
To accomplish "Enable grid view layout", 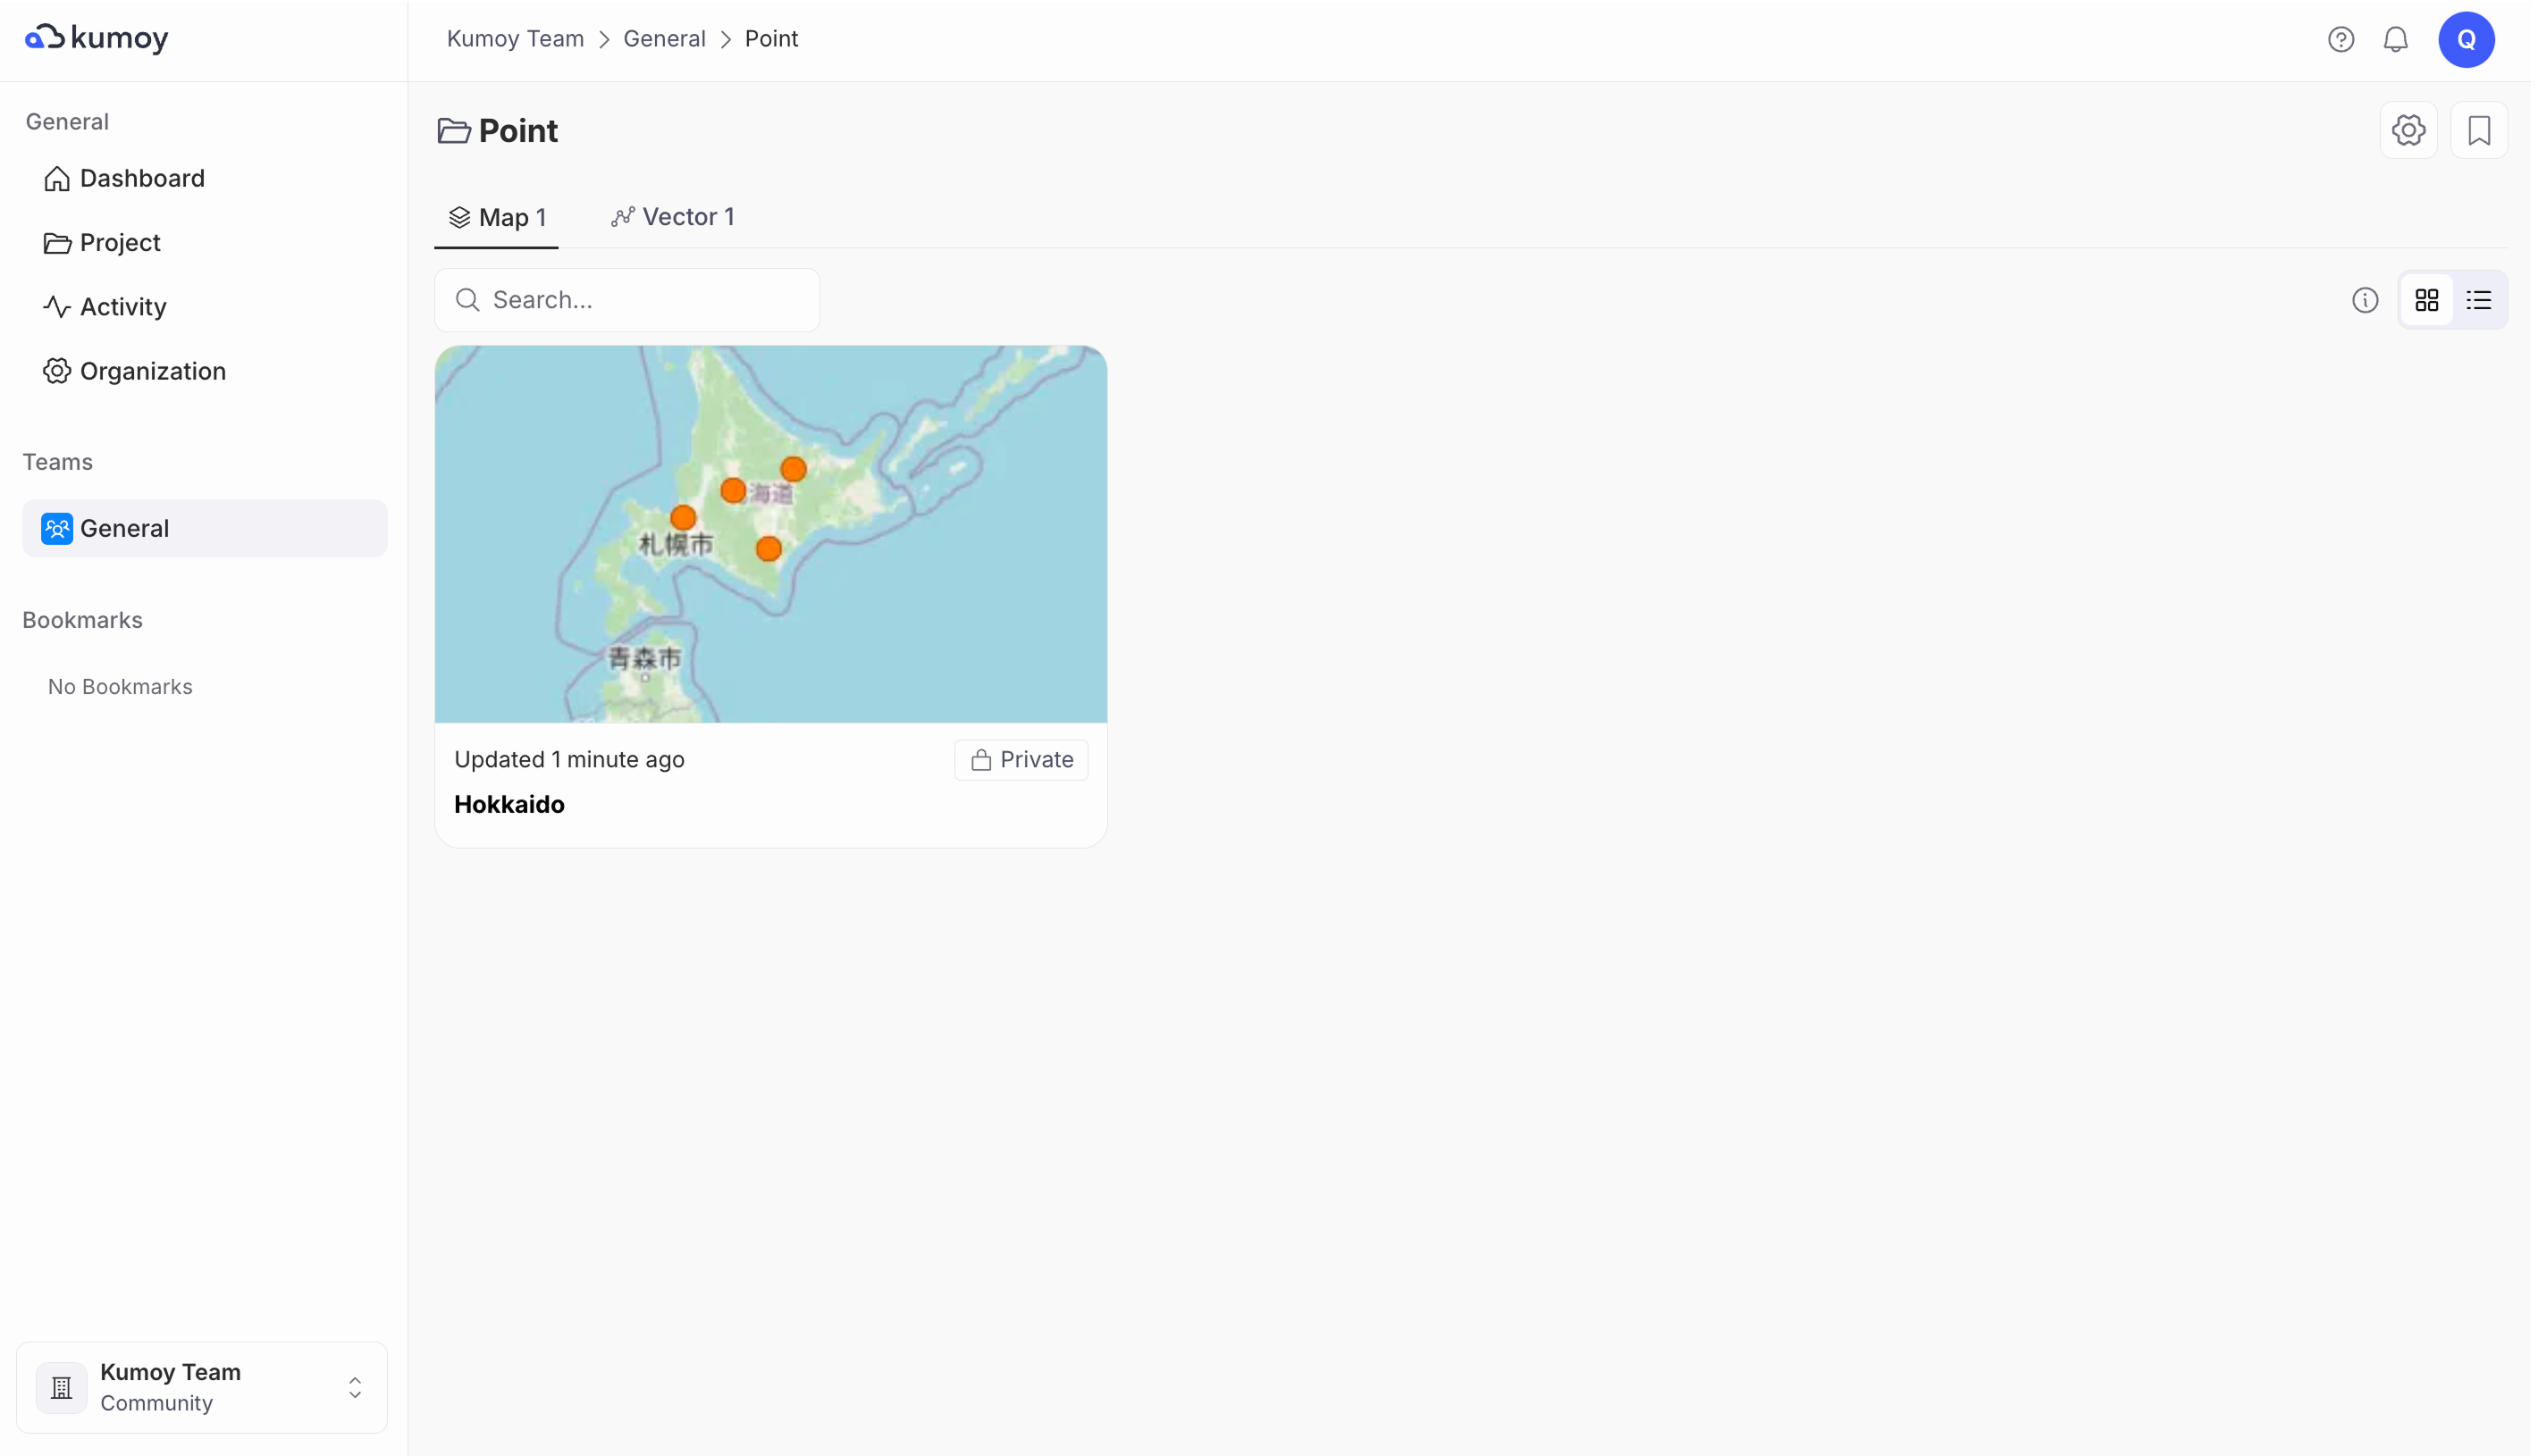I will point(2428,300).
